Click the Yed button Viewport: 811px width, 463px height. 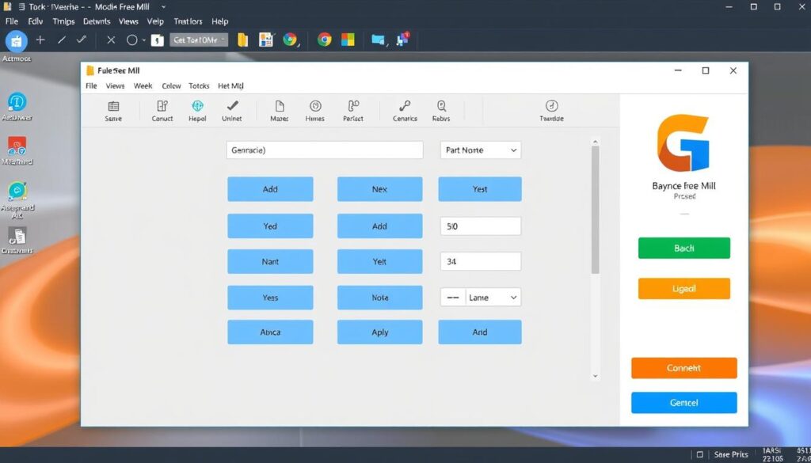(270, 226)
